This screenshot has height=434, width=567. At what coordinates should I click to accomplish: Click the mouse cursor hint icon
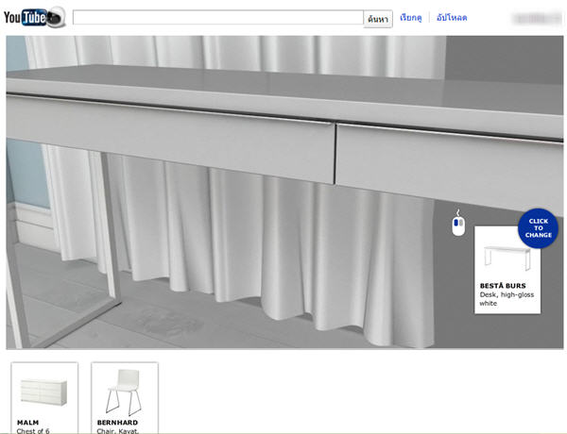point(458,224)
